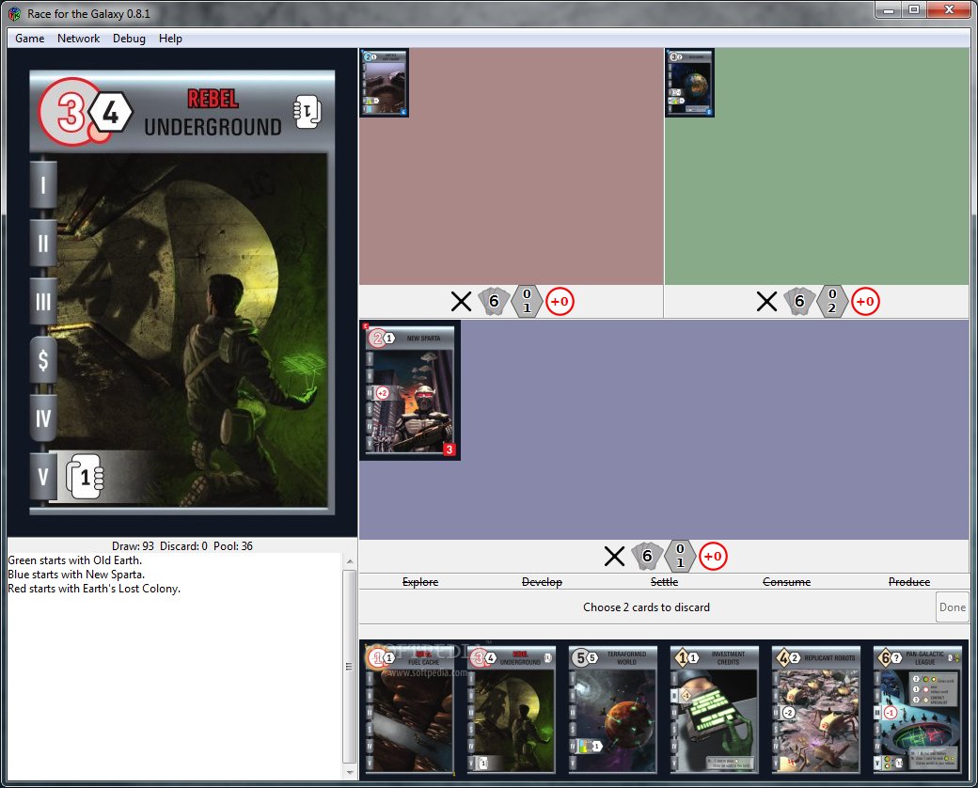Click green player's victory point hexagon
The width and height of the screenshot is (978, 788).
[x=832, y=301]
